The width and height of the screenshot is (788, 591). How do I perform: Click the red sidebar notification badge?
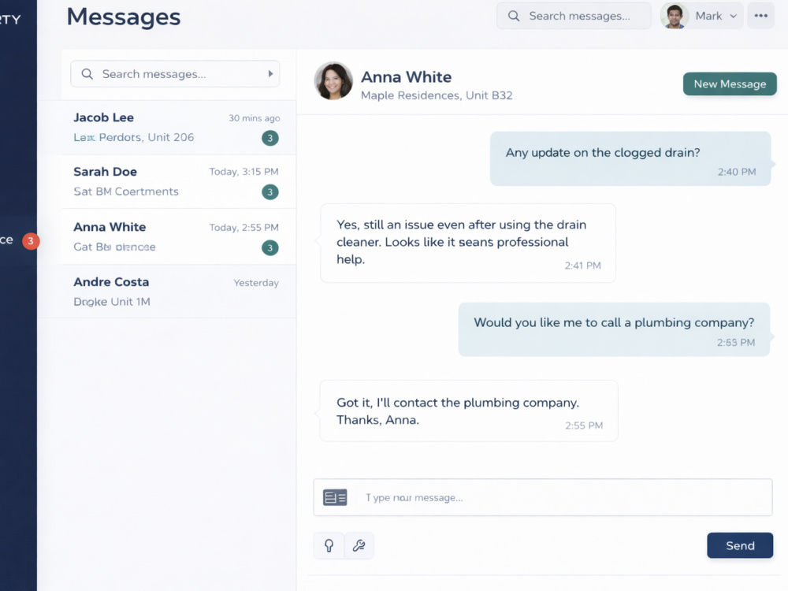[x=31, y=241]
